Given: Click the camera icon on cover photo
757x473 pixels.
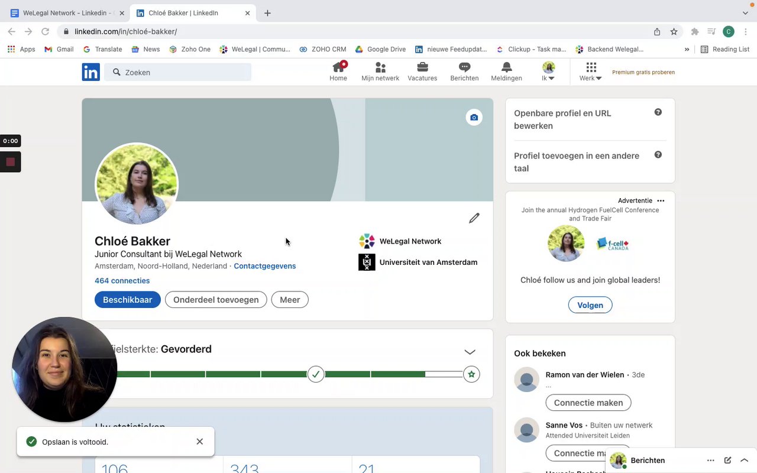Looking at the screenshot, I should coord(474,118).
